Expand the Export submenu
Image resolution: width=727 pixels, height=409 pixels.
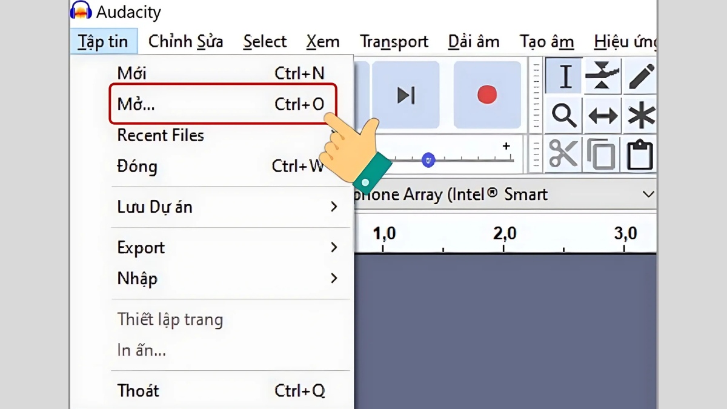pos(231,248)
